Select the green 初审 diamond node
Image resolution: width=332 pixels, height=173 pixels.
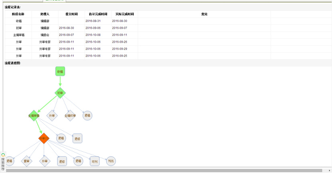(x=60, y=93)
